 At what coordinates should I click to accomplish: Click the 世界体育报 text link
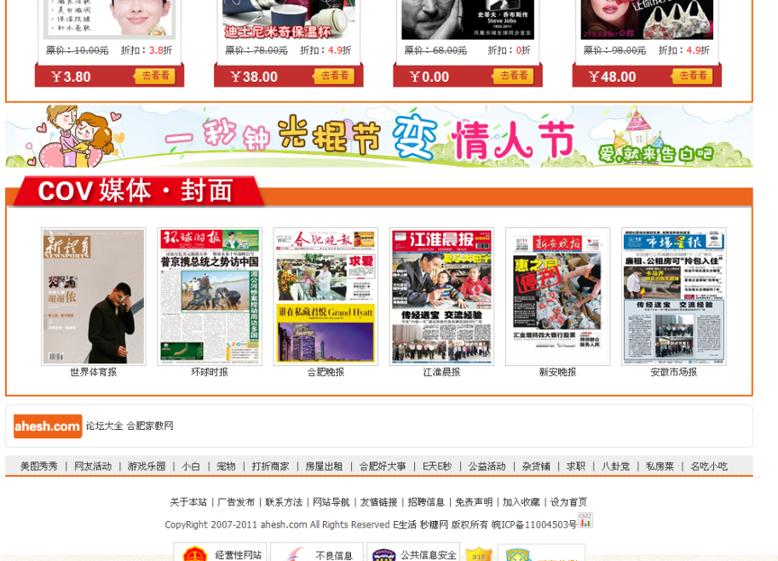pyautogui.click(x=93, y=372)
